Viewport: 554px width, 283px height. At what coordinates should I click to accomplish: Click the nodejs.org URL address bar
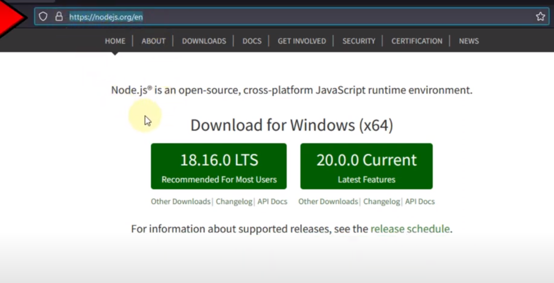(291, 17)
